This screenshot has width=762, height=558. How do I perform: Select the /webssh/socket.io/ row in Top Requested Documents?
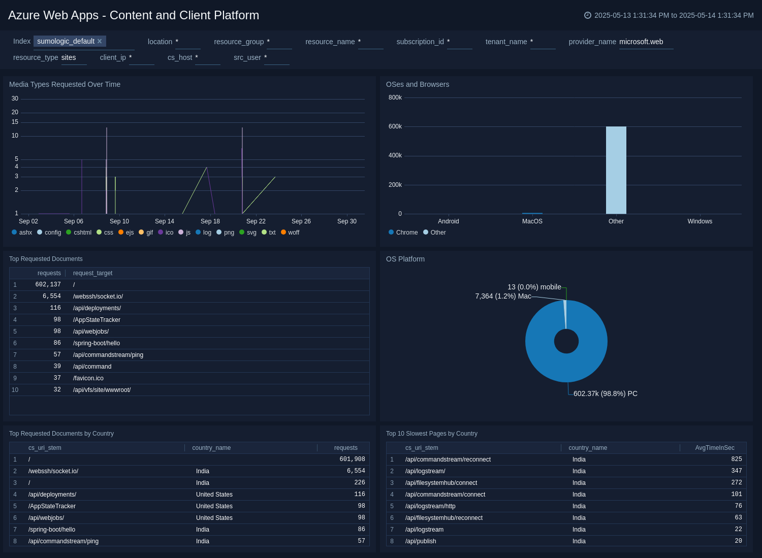(x=189, y=297)
